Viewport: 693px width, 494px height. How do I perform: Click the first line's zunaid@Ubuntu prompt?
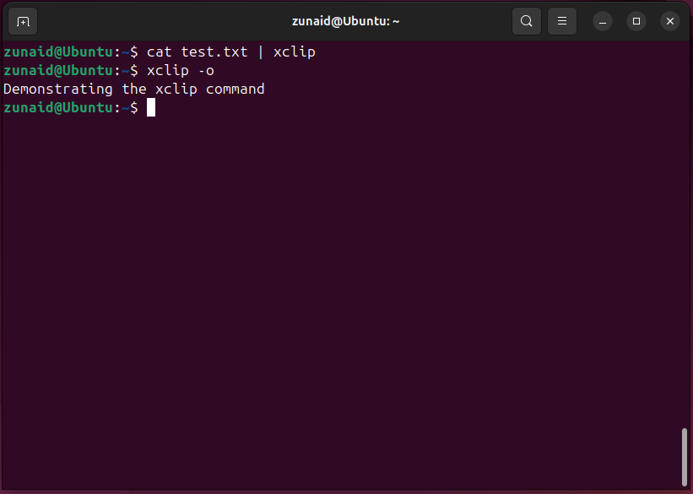57,52
